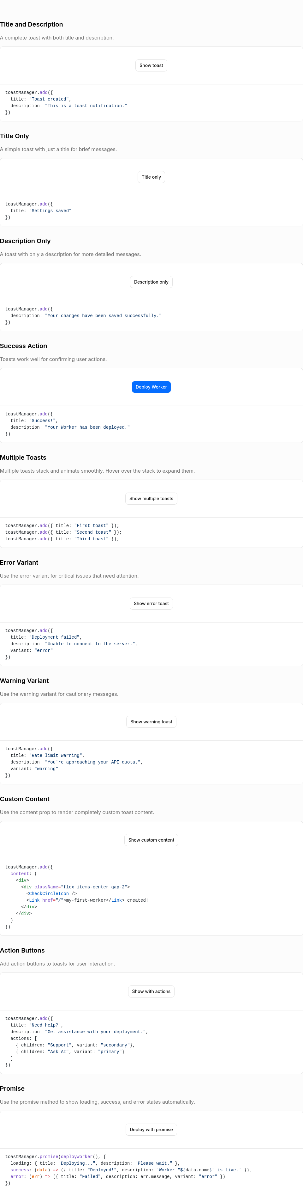This screenshot has height=1190, width=303.
Task: Click the "Settings saved" code line
Action: tap(41, 211)
